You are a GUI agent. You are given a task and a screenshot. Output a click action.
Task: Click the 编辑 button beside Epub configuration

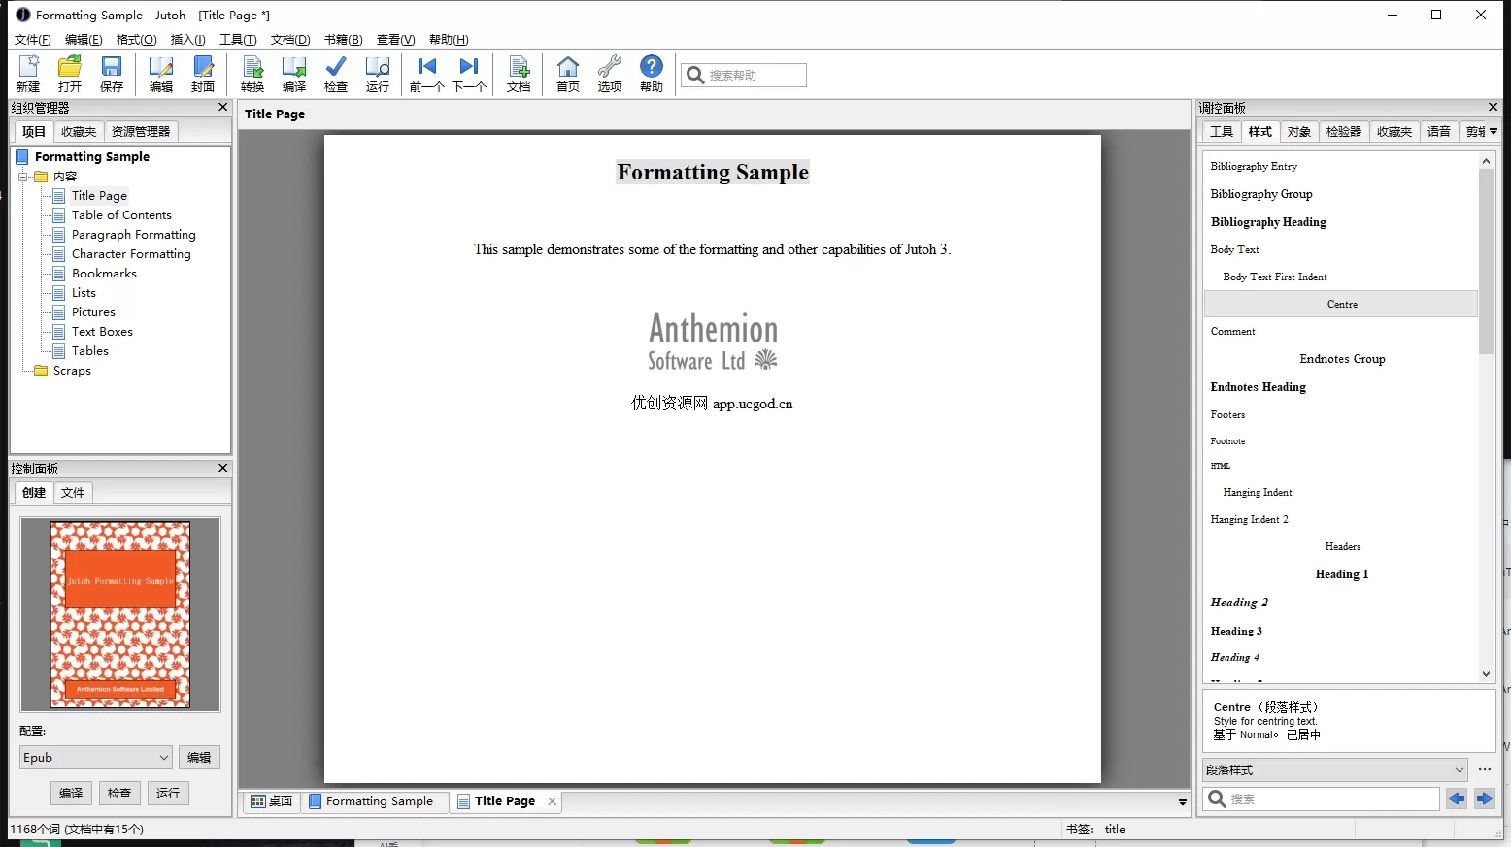tap(199, 758)
